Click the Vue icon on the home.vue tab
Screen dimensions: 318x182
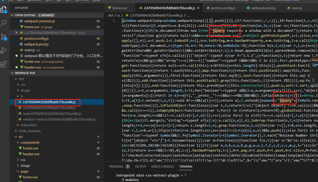pos(109,8)
